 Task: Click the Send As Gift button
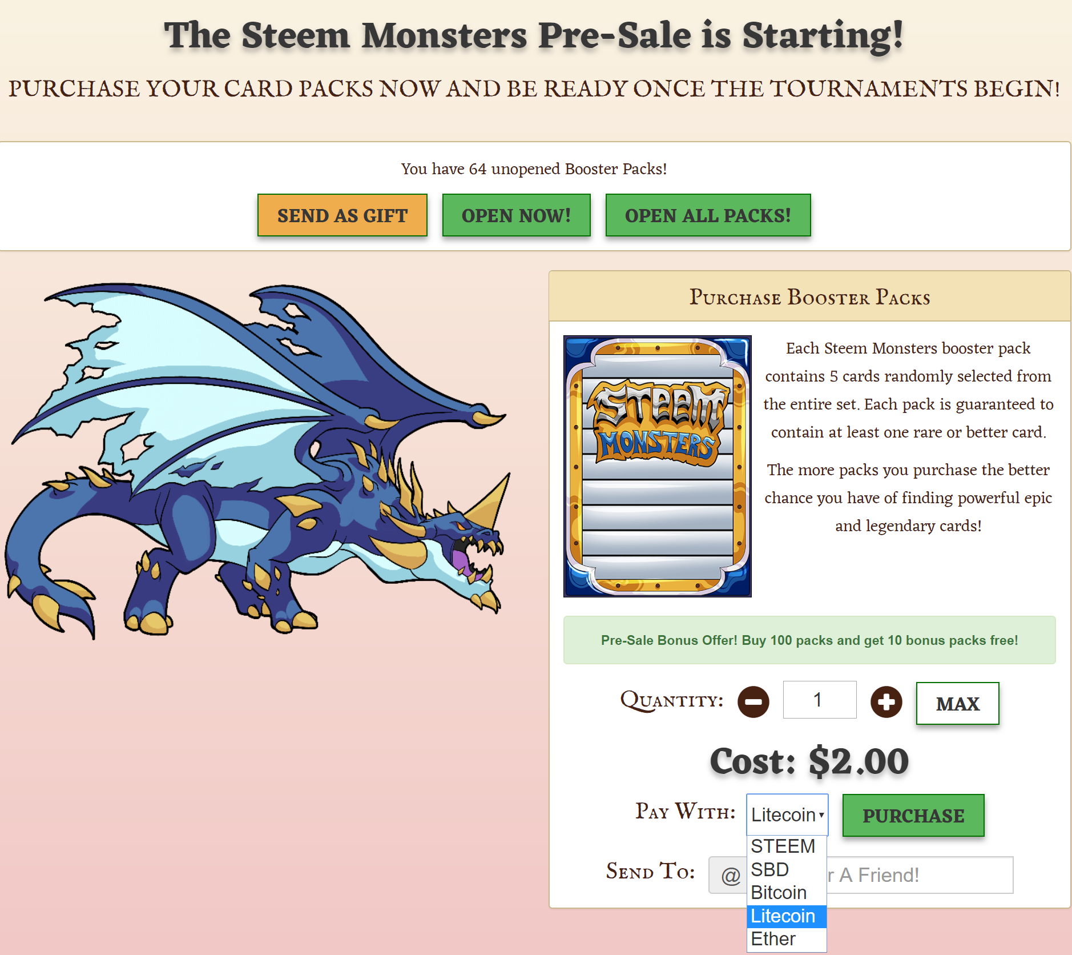(342, 215)
